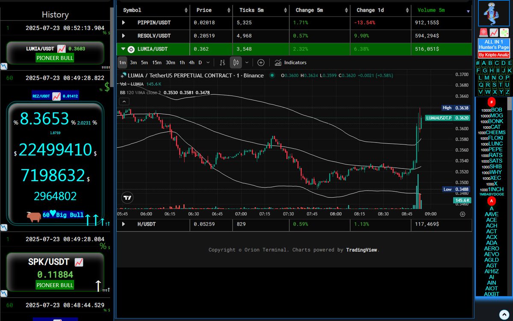
Task: Collapse the indicator legend with the chevron button
Action: (x=124, y=101)
